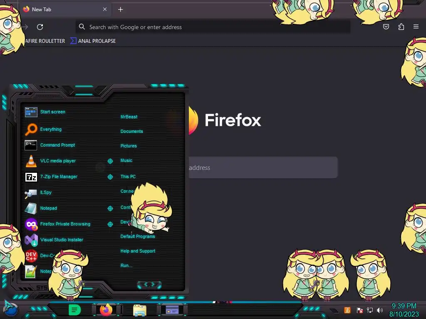Viewport: 426px width, 319px height.
Task: Open the network status tray icon
Action: pyautogui.click(x=370, y=310)
